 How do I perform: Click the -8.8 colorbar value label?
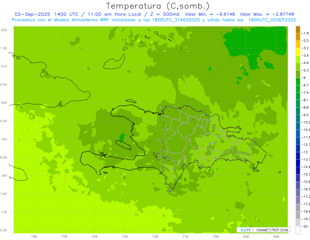tap(305, 107)
